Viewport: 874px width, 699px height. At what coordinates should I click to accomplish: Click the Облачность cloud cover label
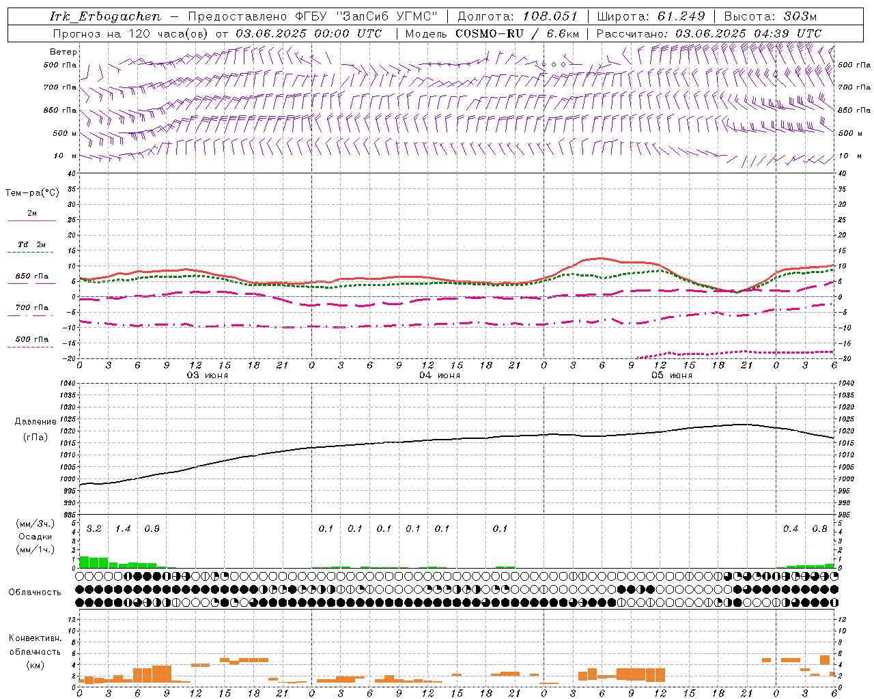pyautogui.click(x=35, y=593)
